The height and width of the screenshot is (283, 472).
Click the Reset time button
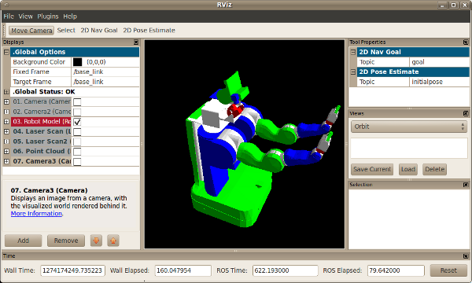448,270
